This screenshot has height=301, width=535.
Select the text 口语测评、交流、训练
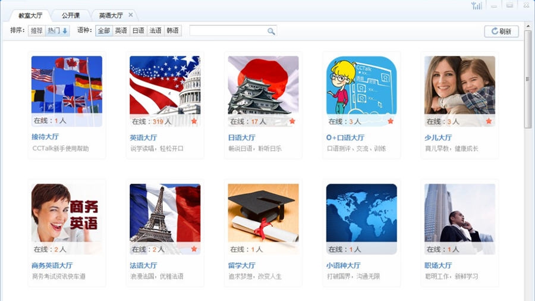(x=357, y=149)
